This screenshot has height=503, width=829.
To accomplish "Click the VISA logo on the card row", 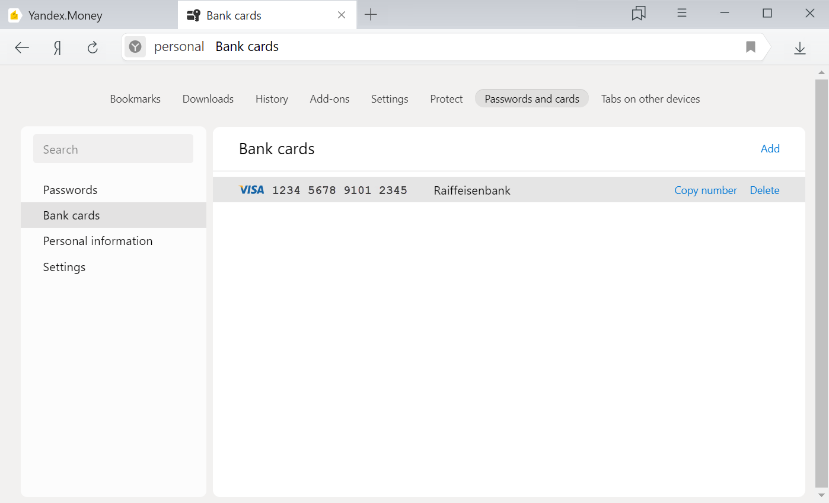I will pyautogui.click(x=251, y=190).
